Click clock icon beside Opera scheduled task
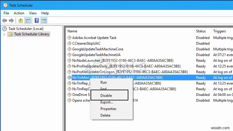The width and height of the screenshot is (233, 131). pos(69,100)
